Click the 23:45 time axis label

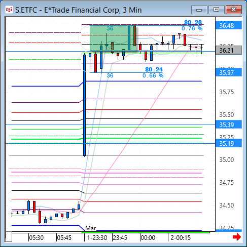click(120, 238)
